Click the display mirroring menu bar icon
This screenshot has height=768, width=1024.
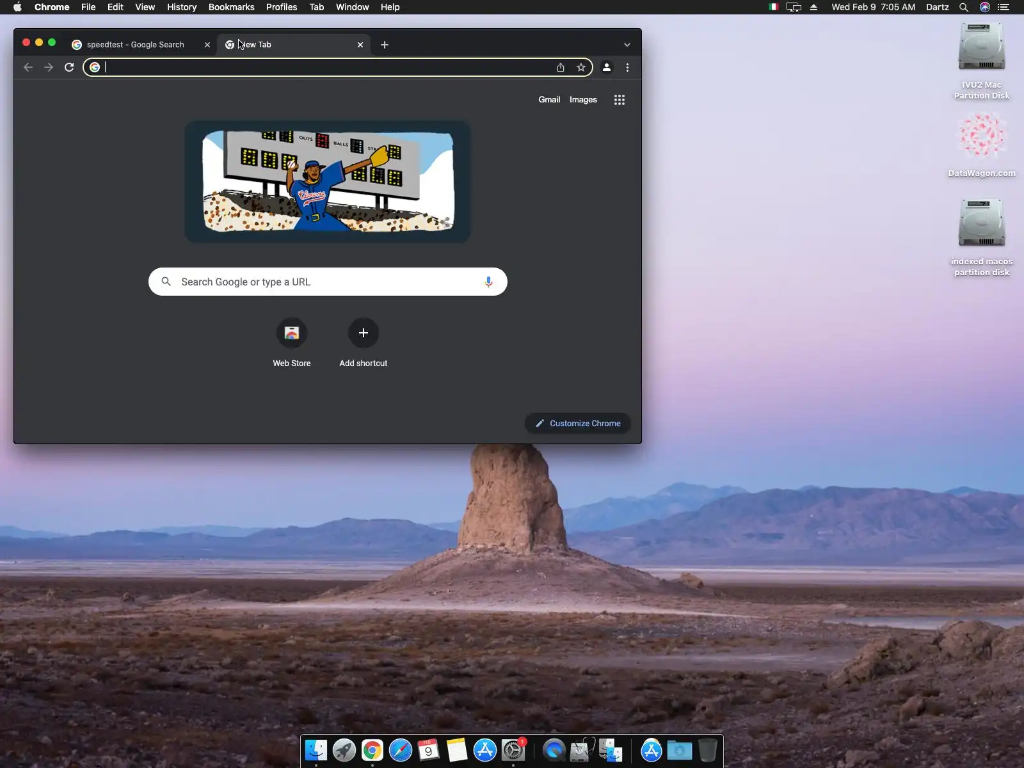point(794,7)
